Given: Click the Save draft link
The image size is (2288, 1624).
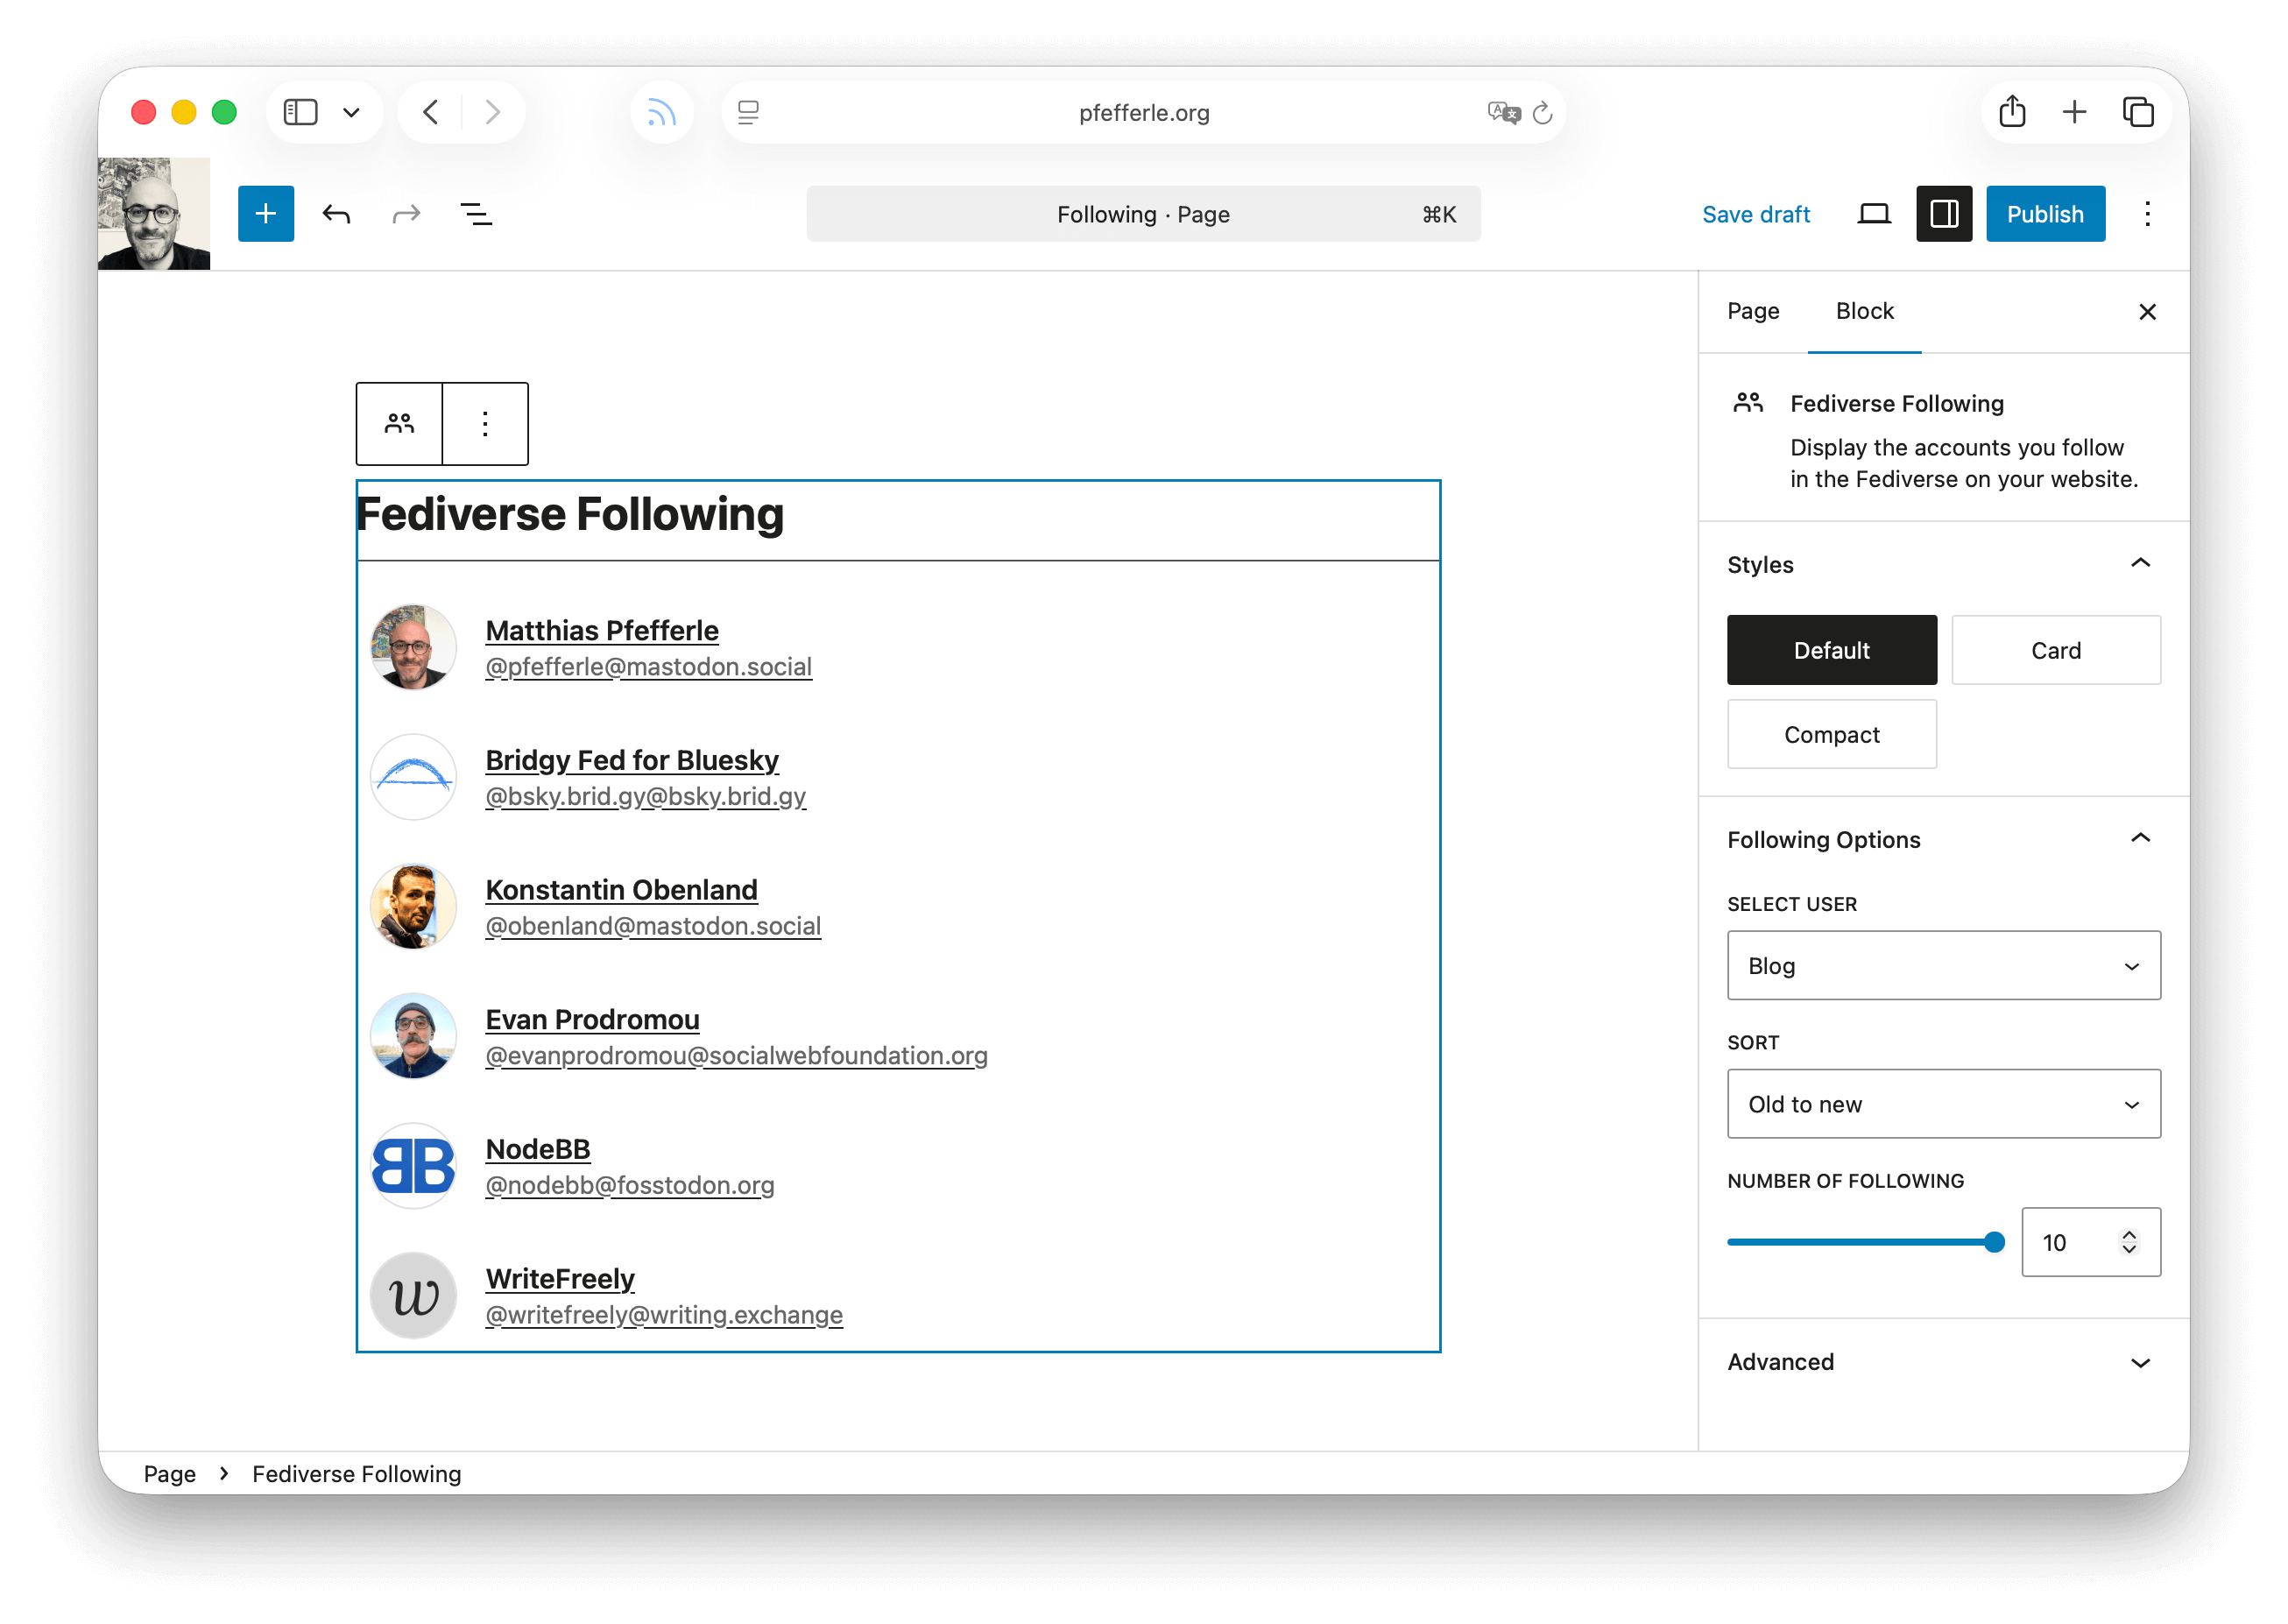Looking at the screenshot, I should [1756, 213].
